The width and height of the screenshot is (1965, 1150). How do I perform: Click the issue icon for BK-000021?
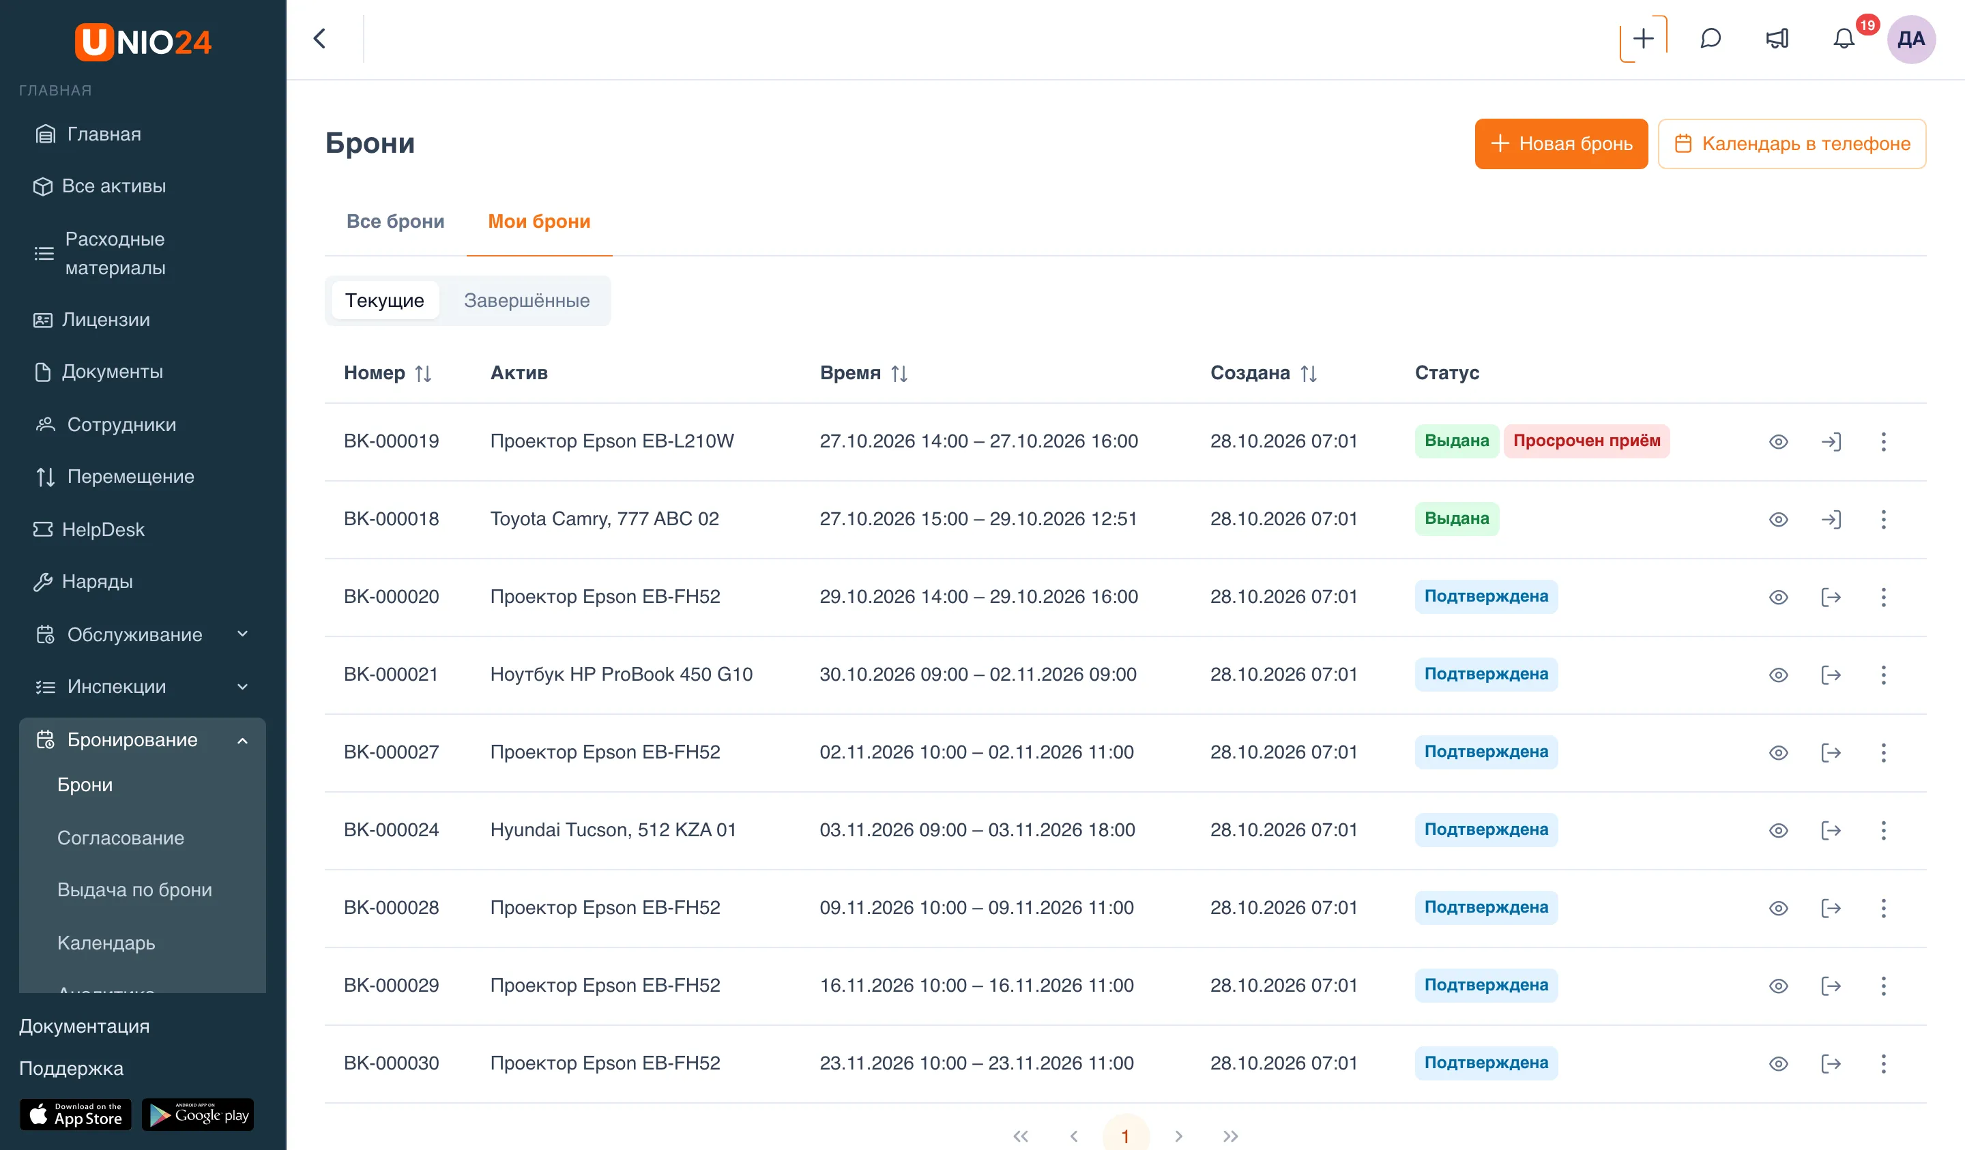(x=1831, y=675)
